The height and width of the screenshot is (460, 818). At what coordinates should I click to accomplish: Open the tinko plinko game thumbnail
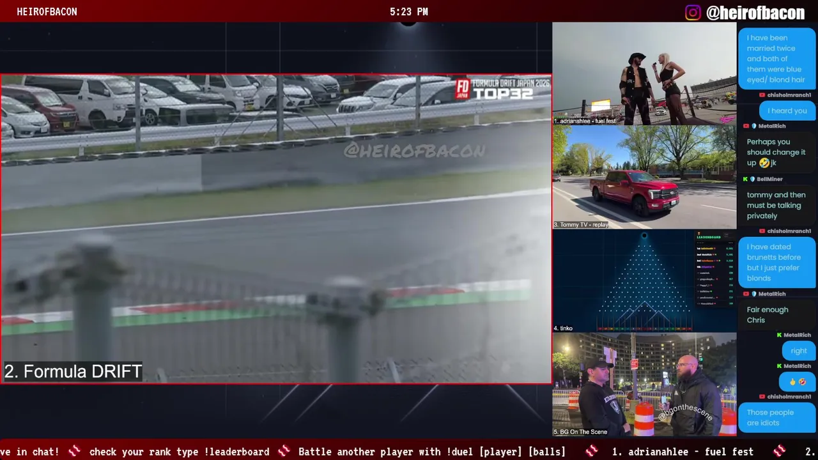(644, 281)
